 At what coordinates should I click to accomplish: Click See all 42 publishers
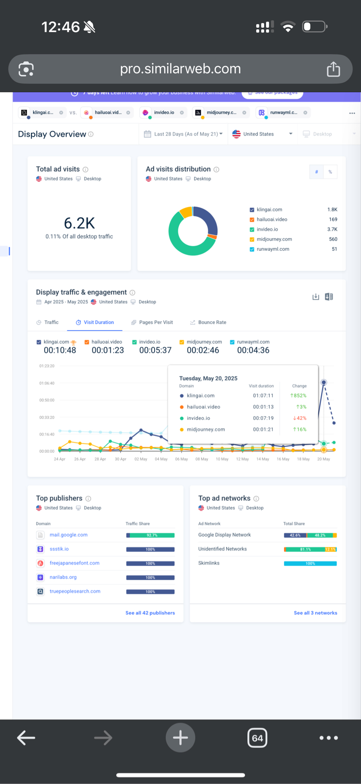coord(150,613)
